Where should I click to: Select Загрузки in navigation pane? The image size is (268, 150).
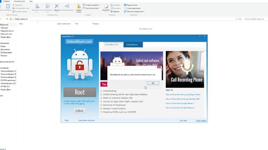point(4,28)
